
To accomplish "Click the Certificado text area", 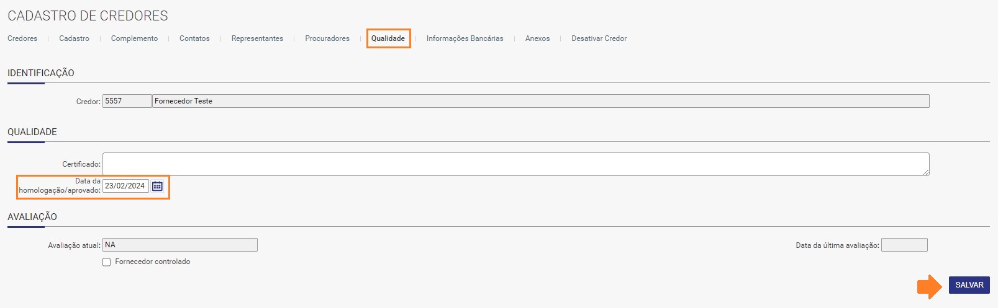I will [515, 164].
